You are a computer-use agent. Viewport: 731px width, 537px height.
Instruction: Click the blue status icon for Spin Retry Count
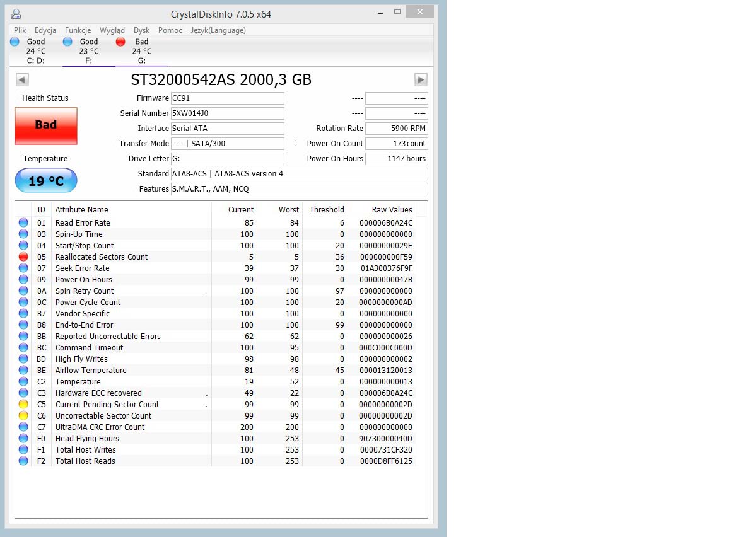click(23, 291)
